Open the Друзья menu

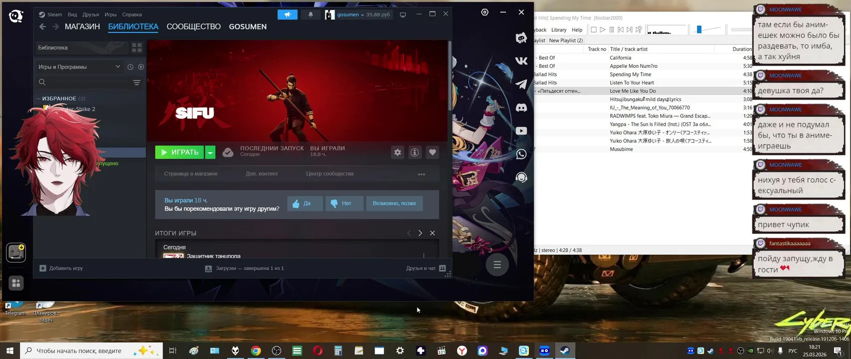[91, 14]
